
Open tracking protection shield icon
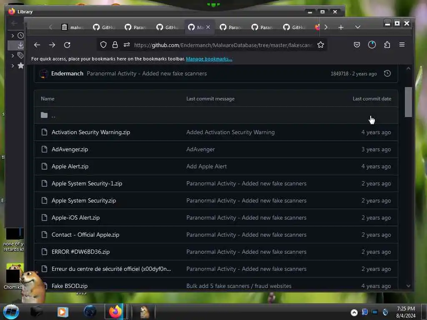[x=103, y=45]
